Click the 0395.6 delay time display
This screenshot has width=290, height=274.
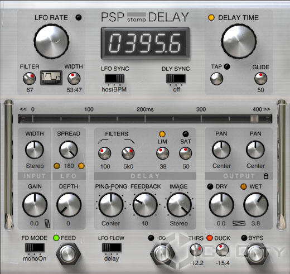145,43
